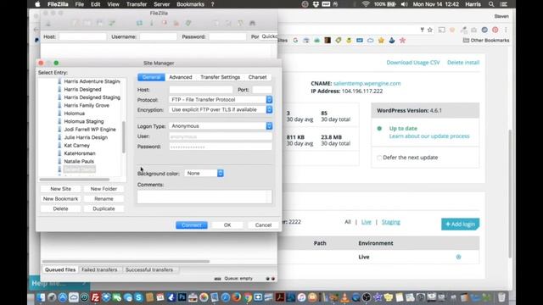
Task: Toggle the transfer queue toolbar icon
Action: (112, 23)
